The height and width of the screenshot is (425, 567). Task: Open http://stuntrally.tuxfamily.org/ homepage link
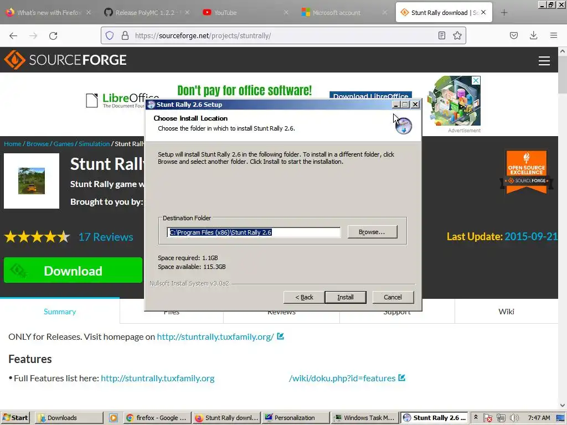pyautogui.click(x=215, y=336)
